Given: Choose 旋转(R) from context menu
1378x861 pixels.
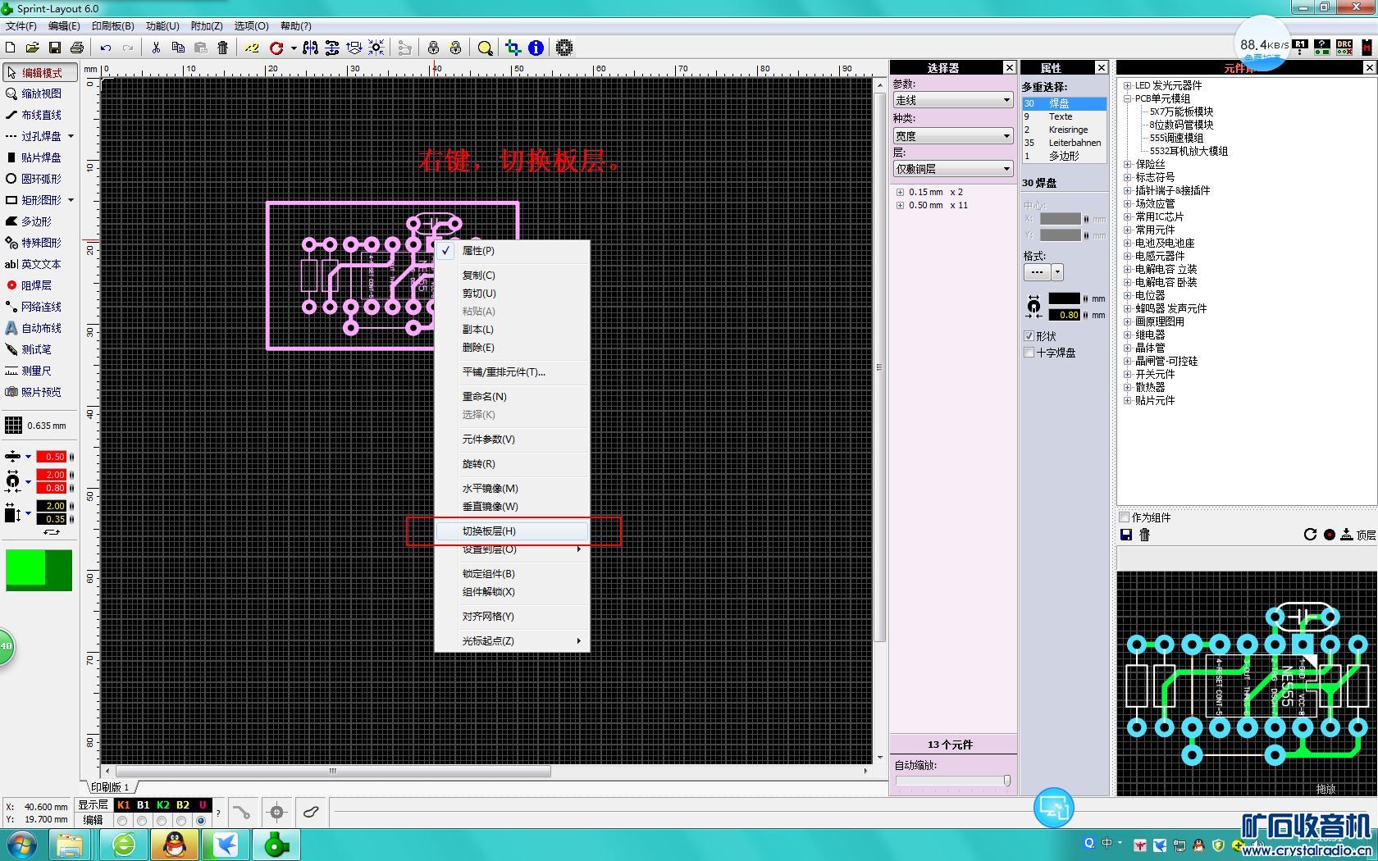Looking at the screenshot, I should click(512, 464).
